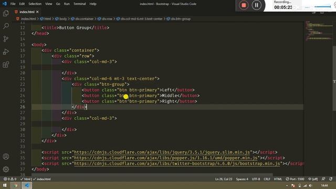Click the notifications bell icon in status bar
Viewport: 336px width, 189px height.
click(331, 179)
